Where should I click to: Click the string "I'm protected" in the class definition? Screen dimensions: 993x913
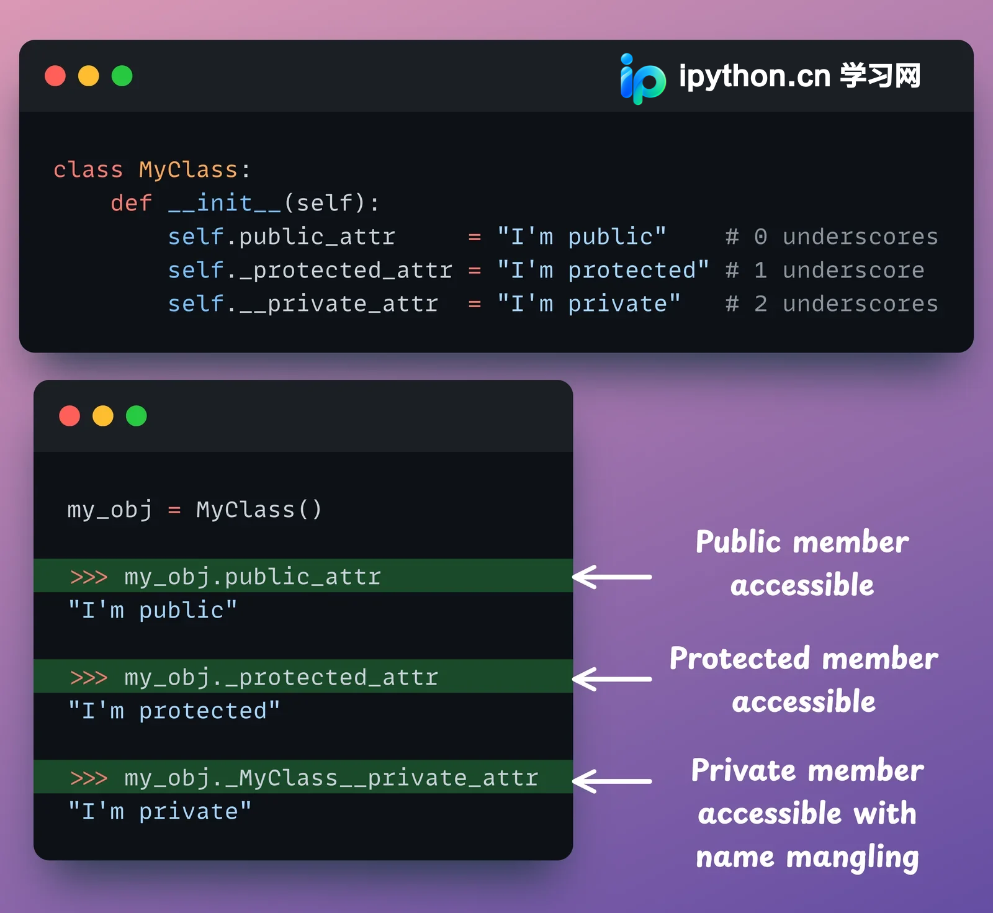click(x=603, y=270)
